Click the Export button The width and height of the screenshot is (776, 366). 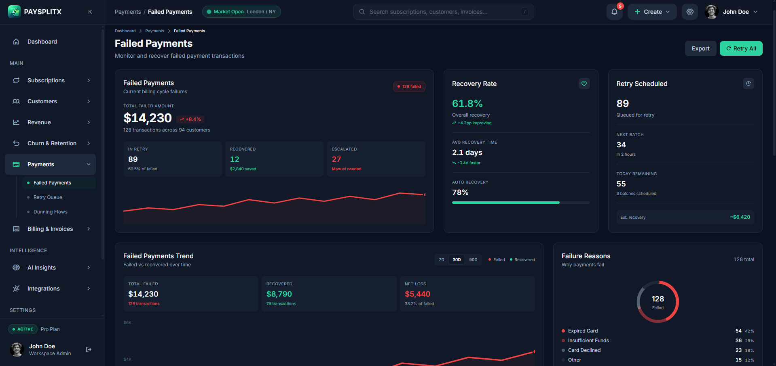pyautogui.click(x=700, y=48)
